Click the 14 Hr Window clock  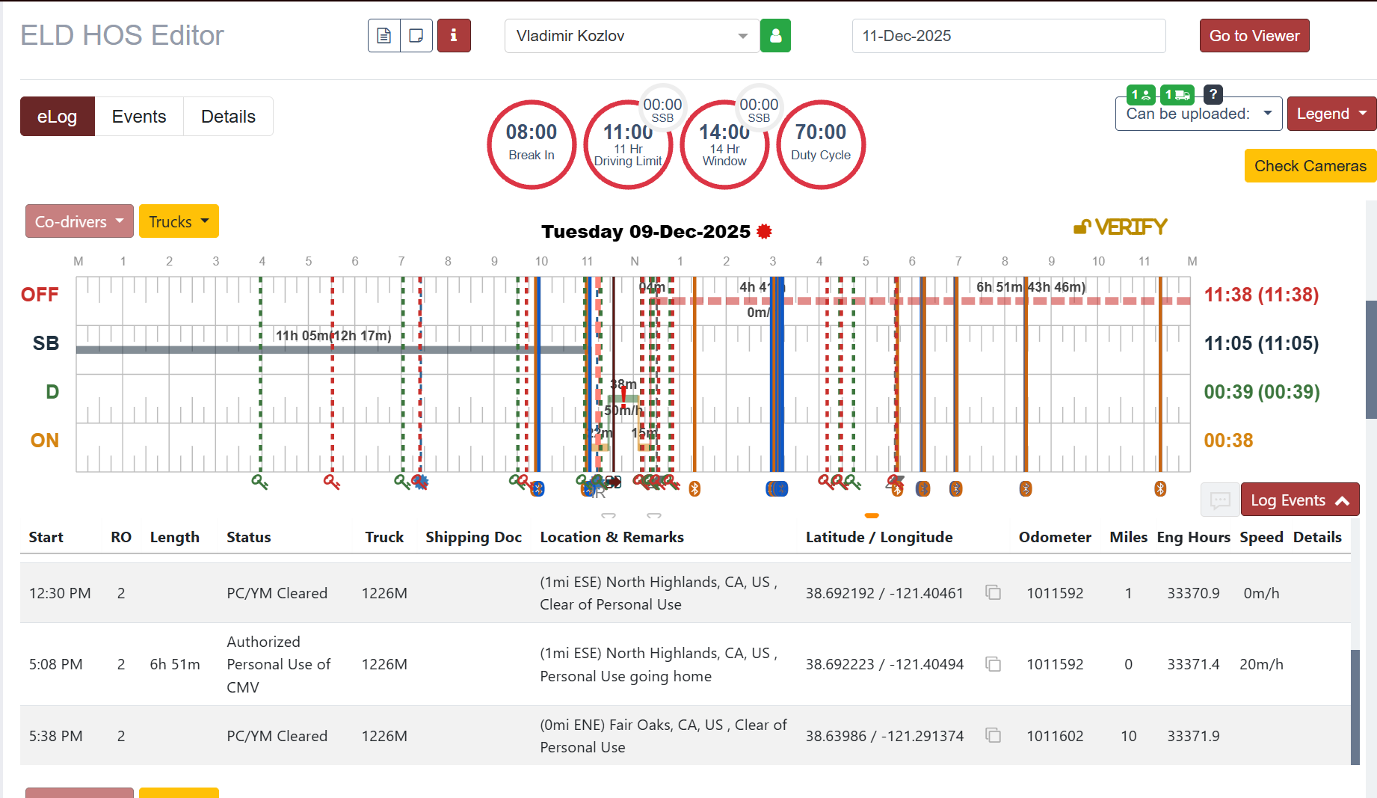pyautogui.click(x=724, y=144)
